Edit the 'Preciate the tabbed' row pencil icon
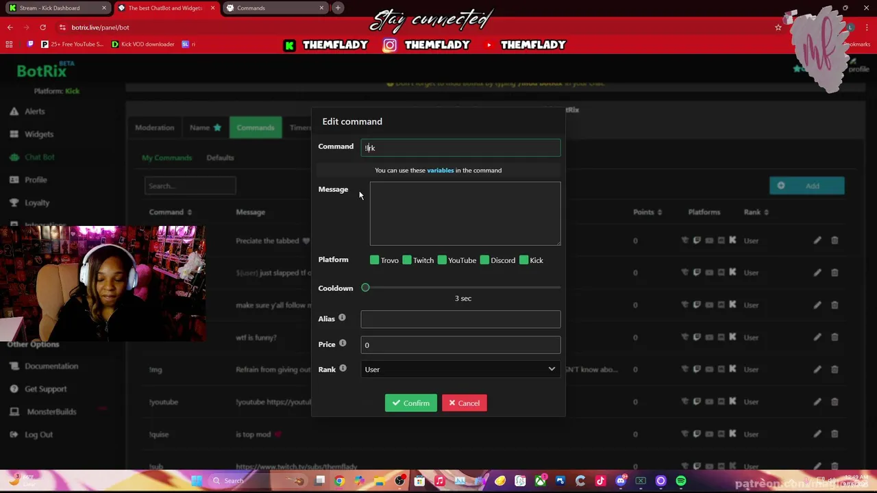Viewport: 877px width, 493px height. [x=817, y=240]
